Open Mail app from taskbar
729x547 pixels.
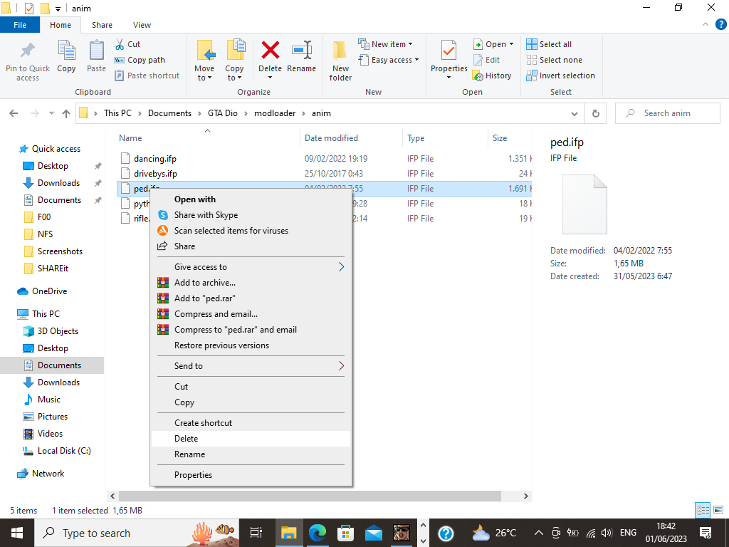tap(373, 533)
